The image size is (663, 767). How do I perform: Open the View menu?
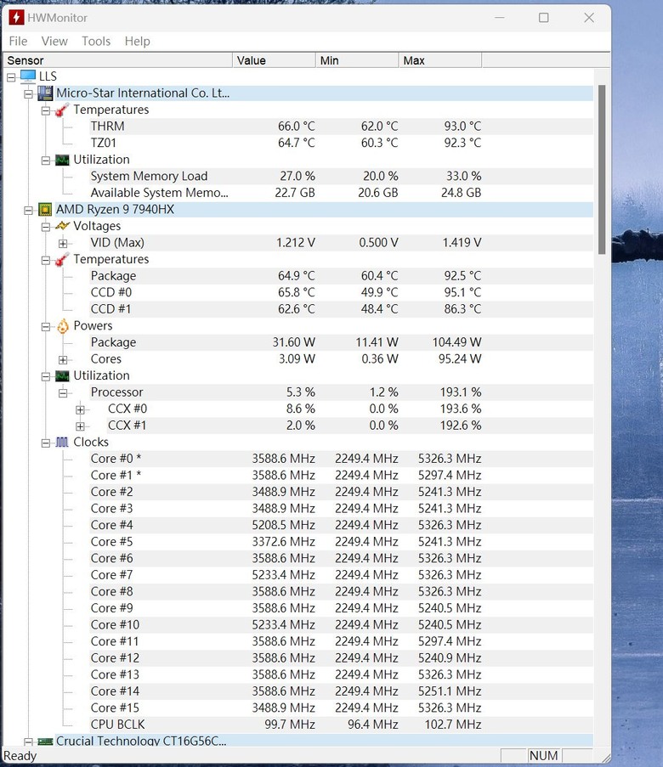point(54,41)
